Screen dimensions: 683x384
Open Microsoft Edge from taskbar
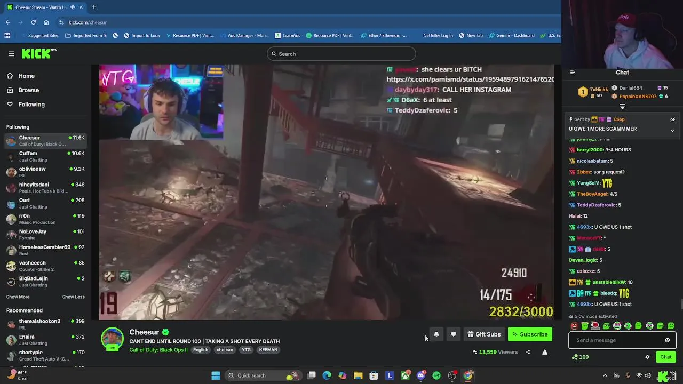[x=327, y=375]
